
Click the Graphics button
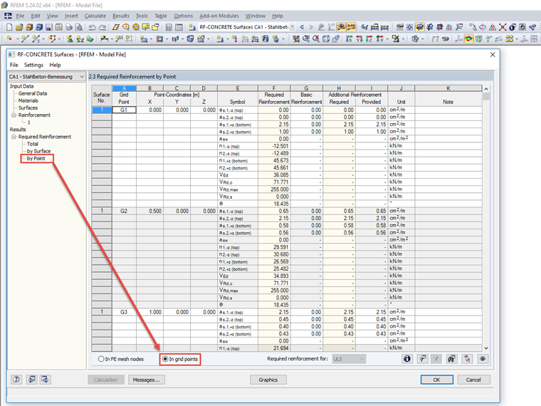(268, 380)
